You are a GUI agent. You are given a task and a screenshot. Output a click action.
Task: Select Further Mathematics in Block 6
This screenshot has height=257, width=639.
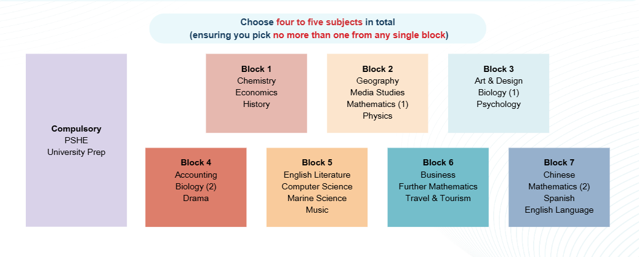(438, 186)
